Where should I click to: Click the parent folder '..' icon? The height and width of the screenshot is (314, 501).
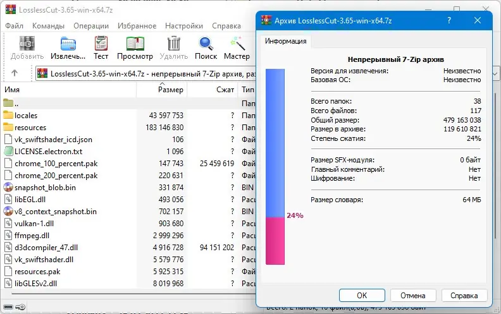(x=8, y=103)
